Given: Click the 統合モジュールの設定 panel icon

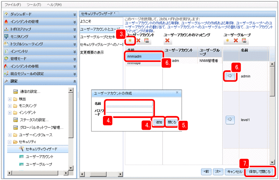Looking at the screenshot, I should pyautogui.click(x=7, y=73).
